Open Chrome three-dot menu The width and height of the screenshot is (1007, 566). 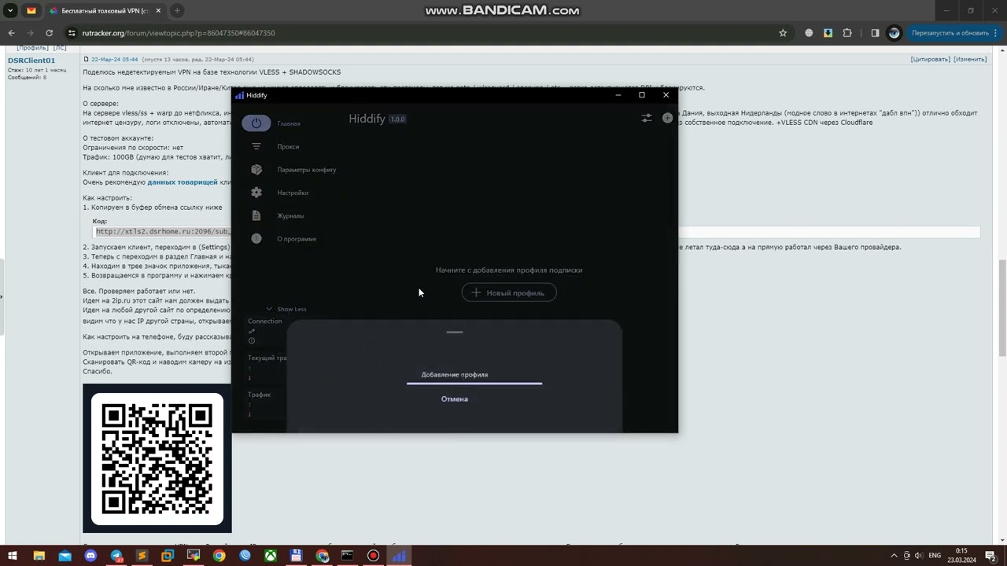998,33
